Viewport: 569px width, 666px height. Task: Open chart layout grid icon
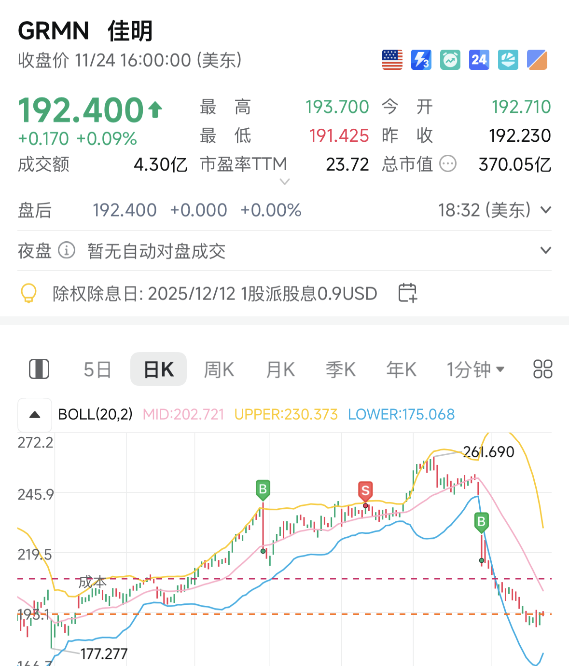click(x=542, y=369)
